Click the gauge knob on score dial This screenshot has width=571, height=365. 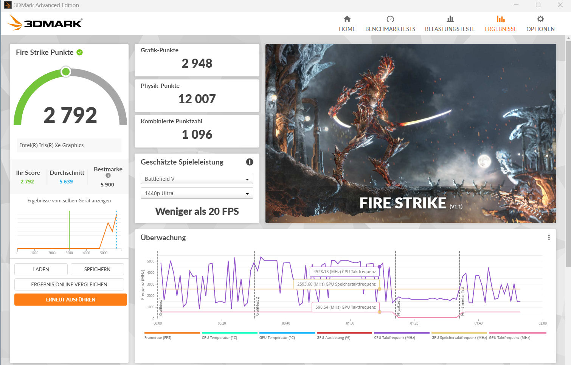[x=66, y=71]
